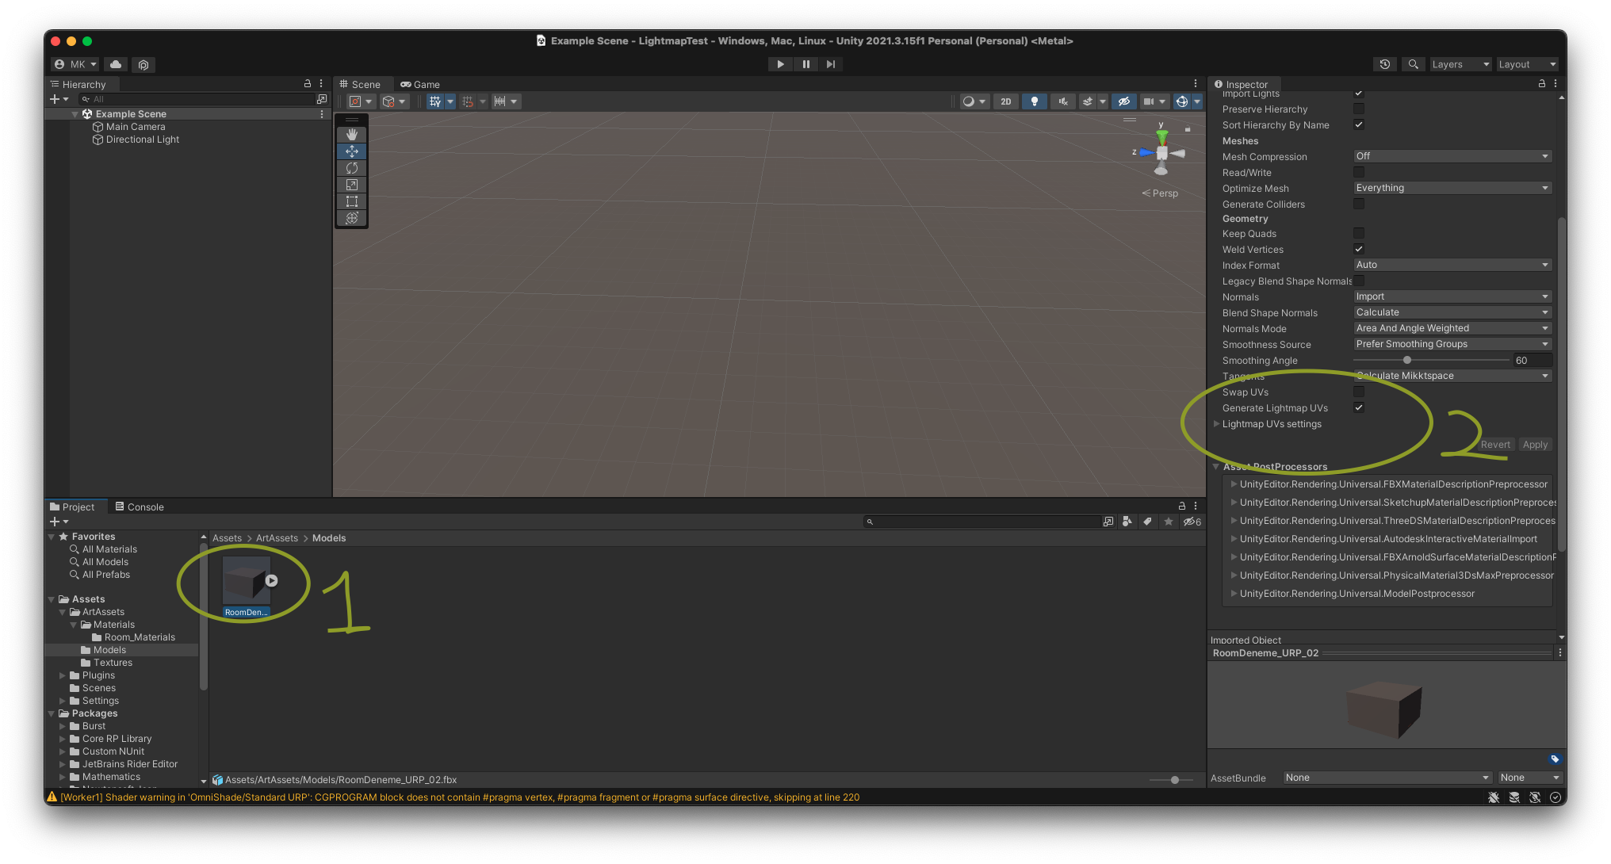Open Optimize Mesh dropdown
The height and width of the screenshot is (864, 1611).
coord(1451,188)
